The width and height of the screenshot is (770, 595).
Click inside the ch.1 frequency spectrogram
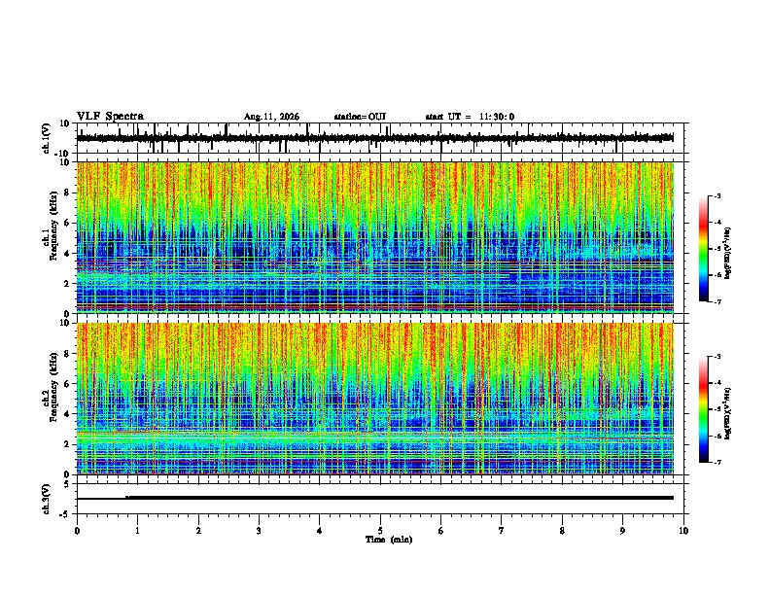pos(375,237)
